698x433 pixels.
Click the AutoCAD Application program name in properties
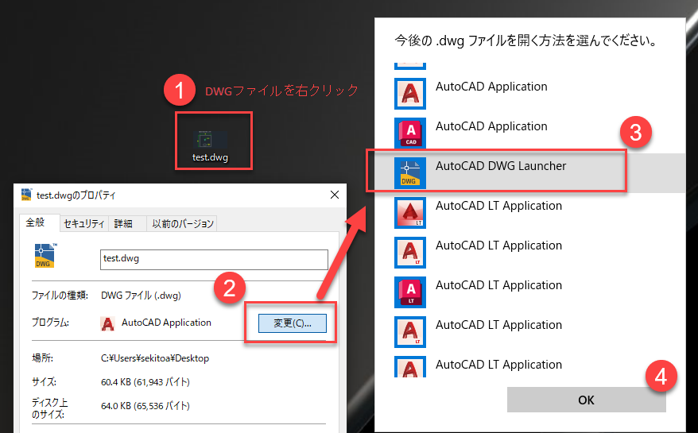pyautogui.click(x=166, y=323)
